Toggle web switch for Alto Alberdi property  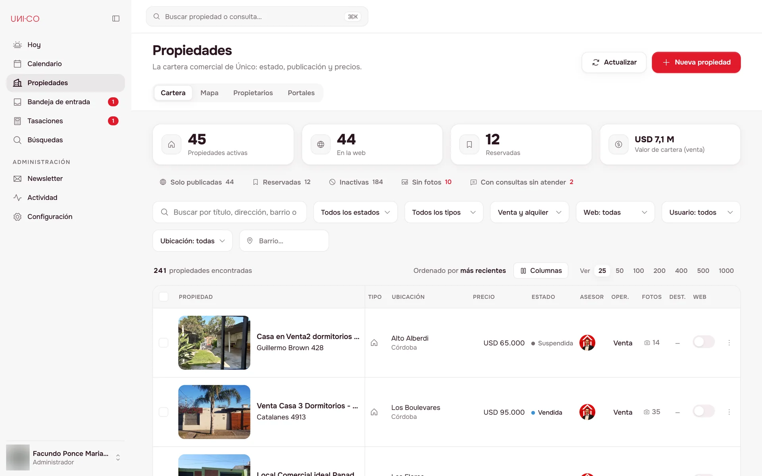point(704,342)
